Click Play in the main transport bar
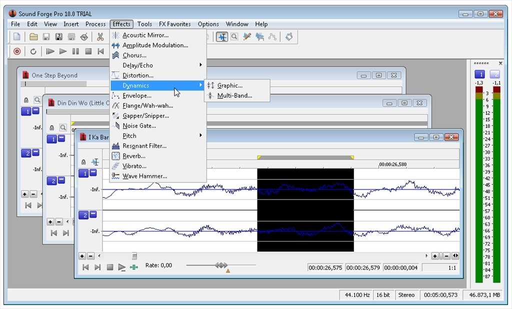 [62, 51]
